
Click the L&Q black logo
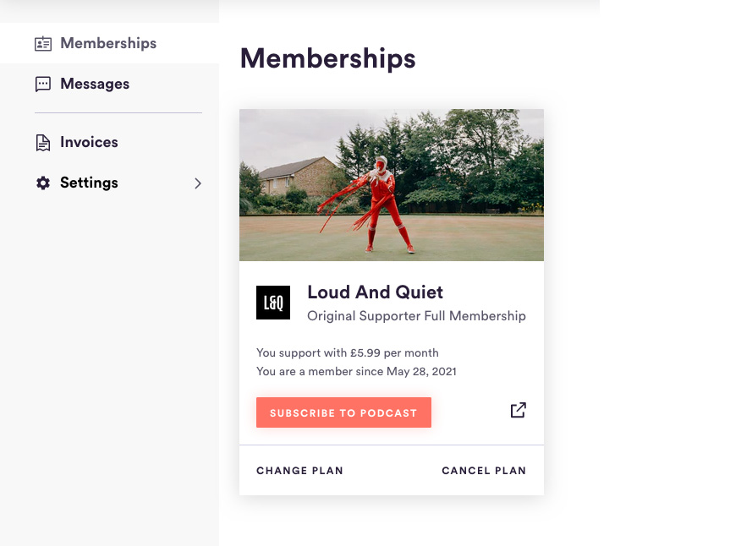[273, 303]
